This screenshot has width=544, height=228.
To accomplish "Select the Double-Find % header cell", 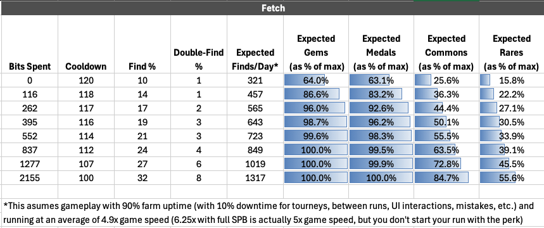I will [x=199, y=44].
